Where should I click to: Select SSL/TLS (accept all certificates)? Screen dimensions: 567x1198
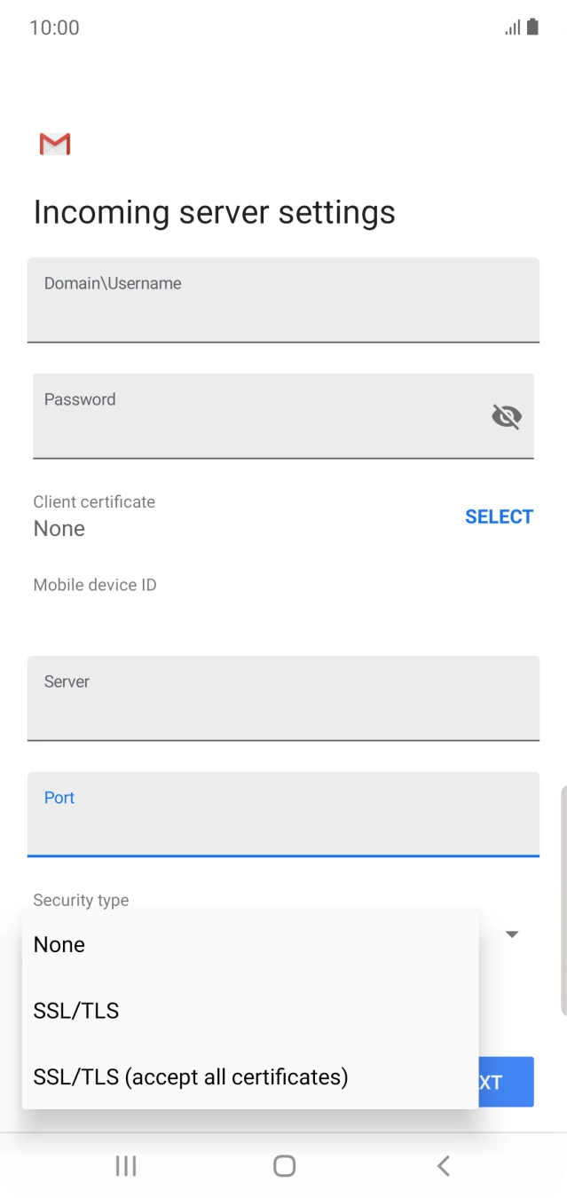[192, 1076]
